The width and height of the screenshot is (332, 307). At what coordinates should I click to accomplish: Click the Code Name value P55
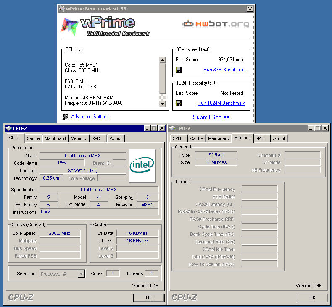point(62,163)
